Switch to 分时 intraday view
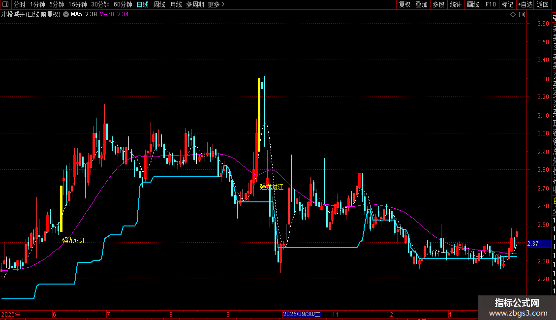The width and height of the screenshot is (556, 320). coord(20,4)
